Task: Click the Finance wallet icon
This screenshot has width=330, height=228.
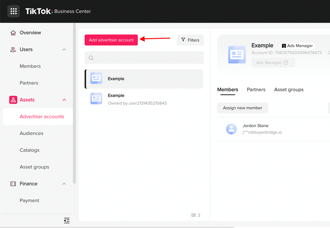Action: pyautogui.click(x=13, y=184)
